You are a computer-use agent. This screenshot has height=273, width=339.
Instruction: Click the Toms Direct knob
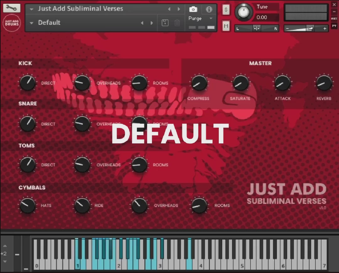pos(28,164)
